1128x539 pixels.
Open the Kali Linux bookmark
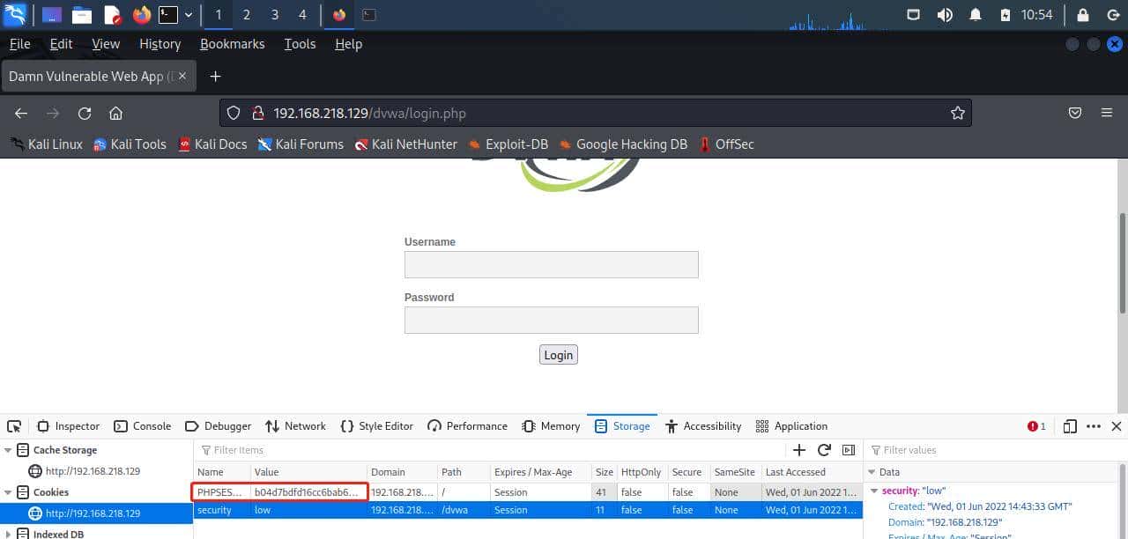[x=47, y=144]
